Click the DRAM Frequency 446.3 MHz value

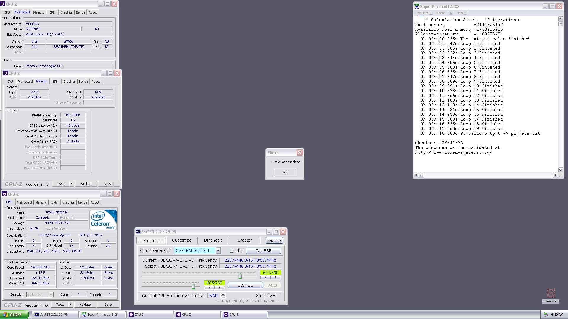point(73,115)
